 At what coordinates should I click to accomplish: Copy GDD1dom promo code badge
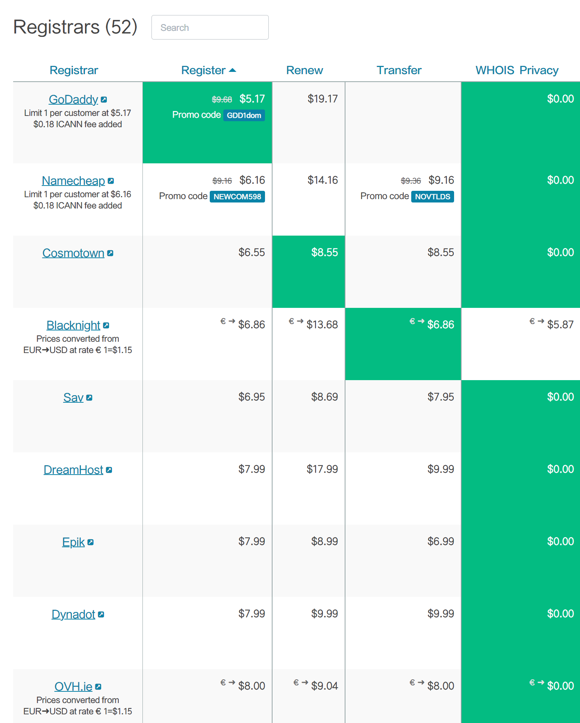pos(244,116)
